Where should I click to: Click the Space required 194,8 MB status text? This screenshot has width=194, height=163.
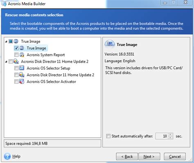click(27, 143)
